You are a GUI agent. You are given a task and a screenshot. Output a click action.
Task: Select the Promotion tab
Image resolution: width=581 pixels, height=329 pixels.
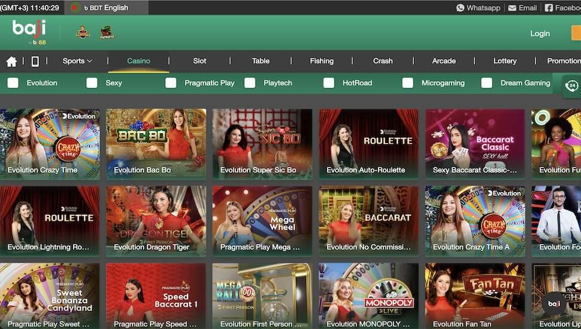(x=564, y=61)
